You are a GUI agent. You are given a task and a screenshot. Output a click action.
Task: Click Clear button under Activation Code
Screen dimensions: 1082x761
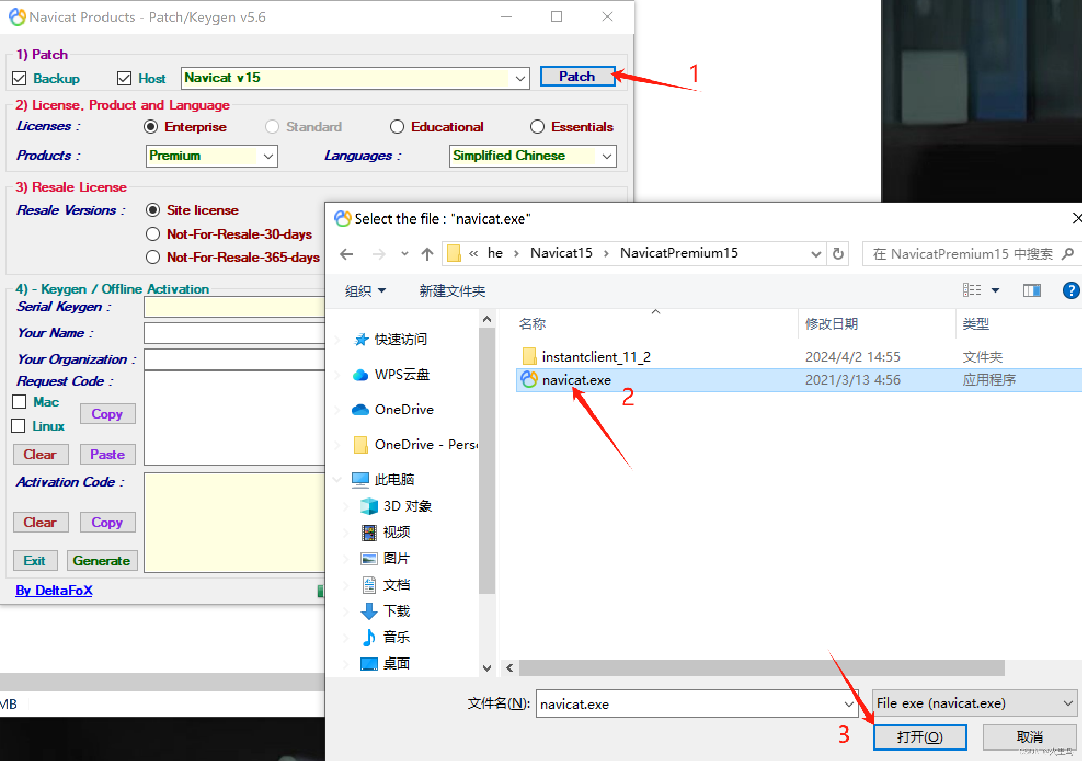tap(41, 523)
